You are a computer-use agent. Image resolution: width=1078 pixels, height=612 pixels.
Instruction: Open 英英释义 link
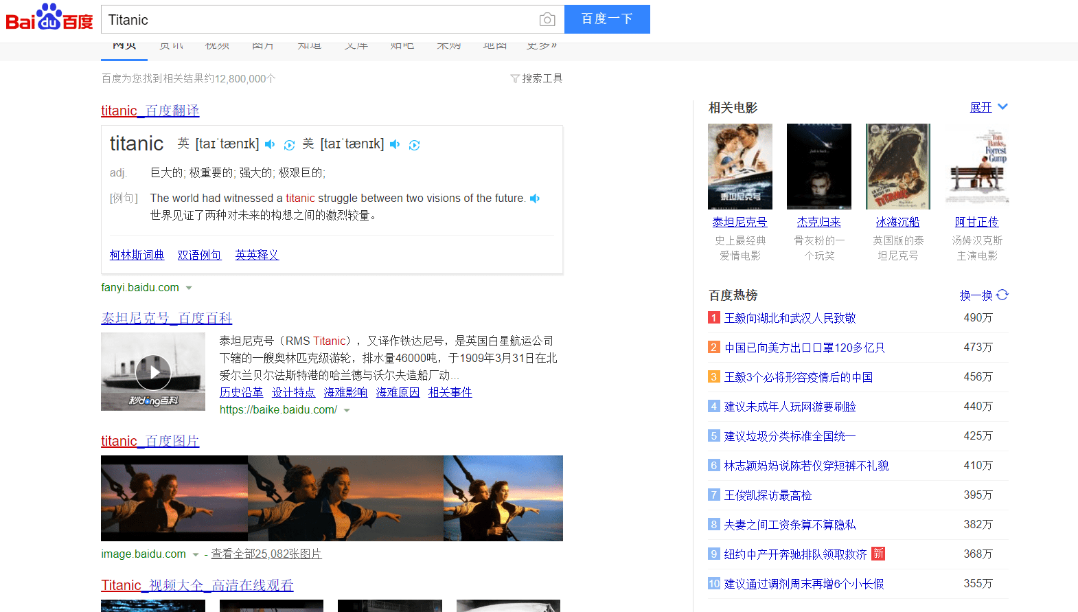click(257, 255)
